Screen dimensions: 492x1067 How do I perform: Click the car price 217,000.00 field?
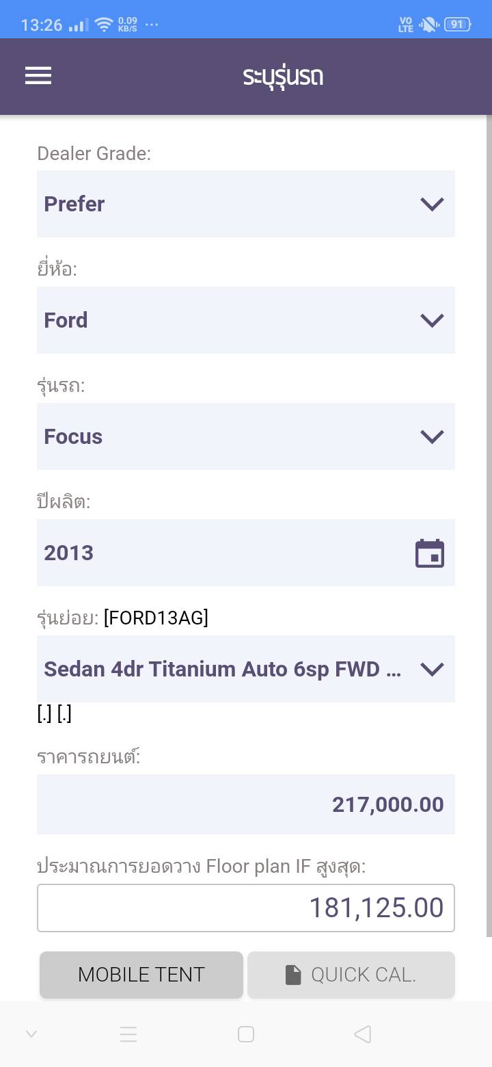pos(246,804)
